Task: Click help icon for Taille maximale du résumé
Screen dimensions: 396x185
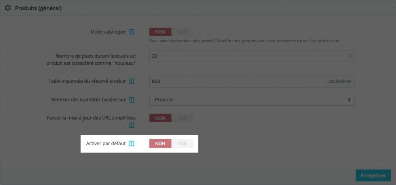Action: 131,82
